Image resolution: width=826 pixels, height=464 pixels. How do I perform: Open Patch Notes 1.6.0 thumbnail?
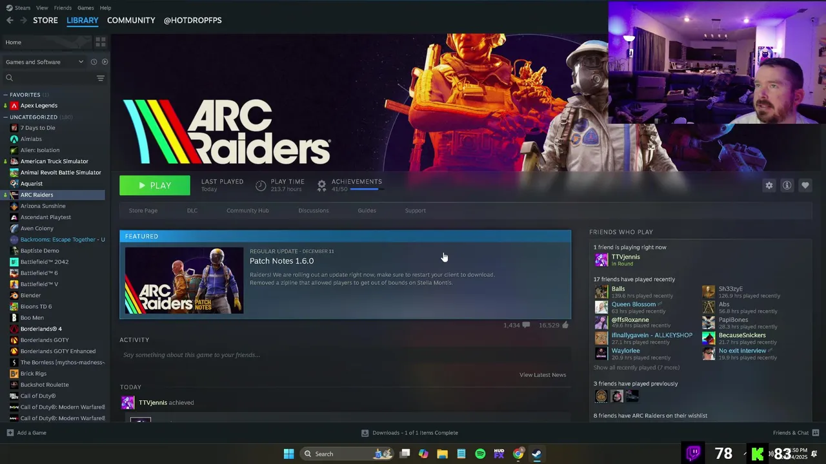tap(184, 280)
